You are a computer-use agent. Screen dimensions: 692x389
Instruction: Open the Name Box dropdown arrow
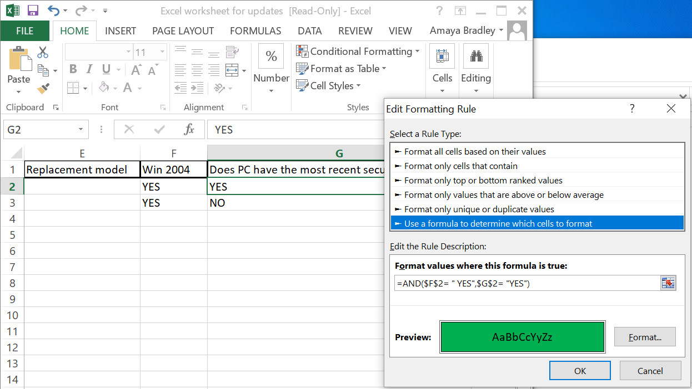[x=81, y=130]
